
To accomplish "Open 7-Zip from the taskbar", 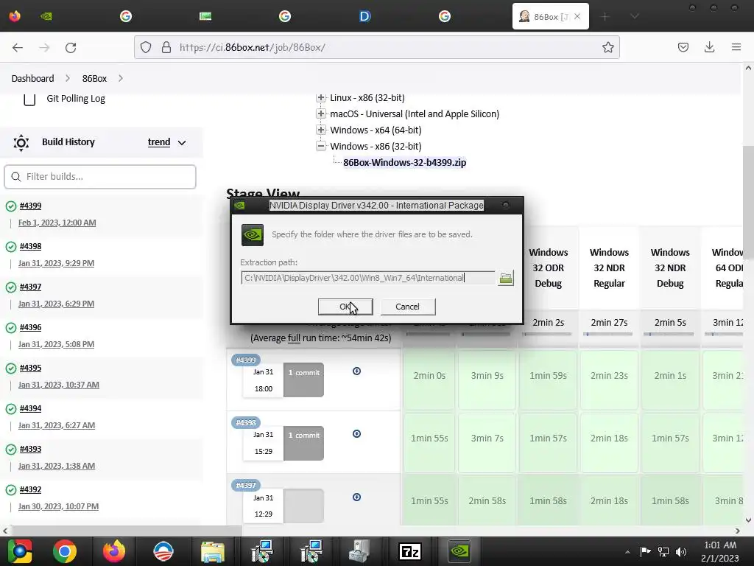I will pyautogui.click(x=410, y=551).
